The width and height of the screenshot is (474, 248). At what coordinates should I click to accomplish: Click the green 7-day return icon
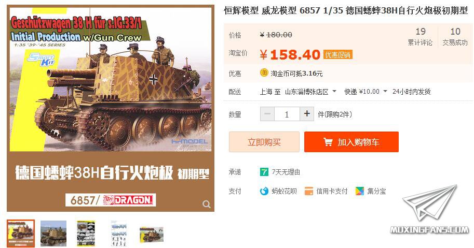click(x=264, y=172)
